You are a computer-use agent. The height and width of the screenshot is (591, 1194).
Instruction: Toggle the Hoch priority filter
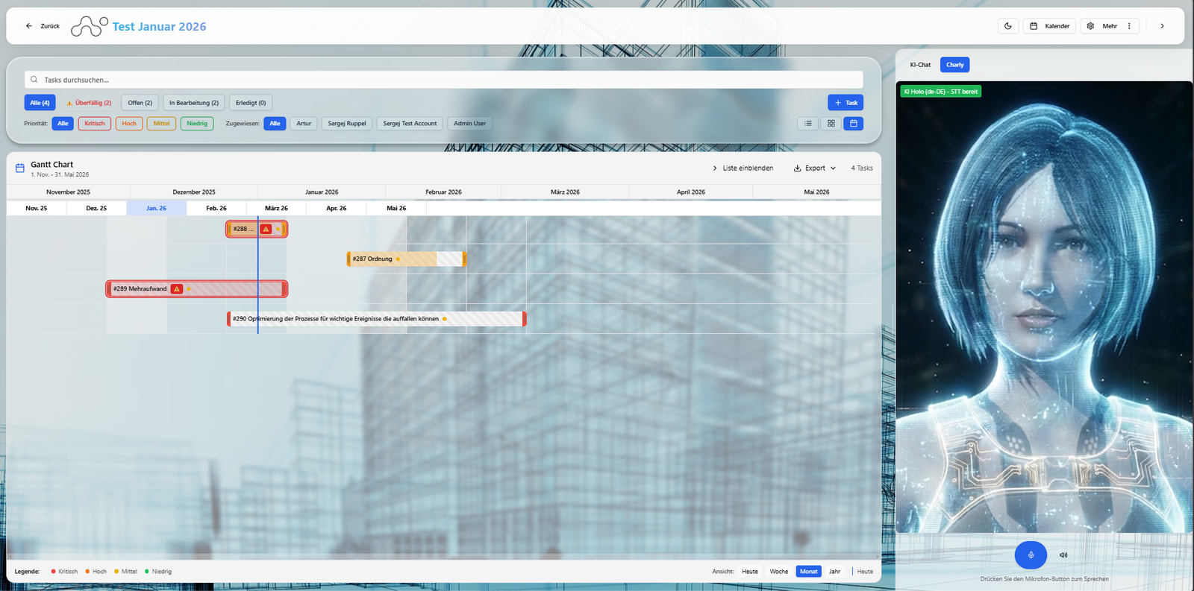(x=129, y=124)
